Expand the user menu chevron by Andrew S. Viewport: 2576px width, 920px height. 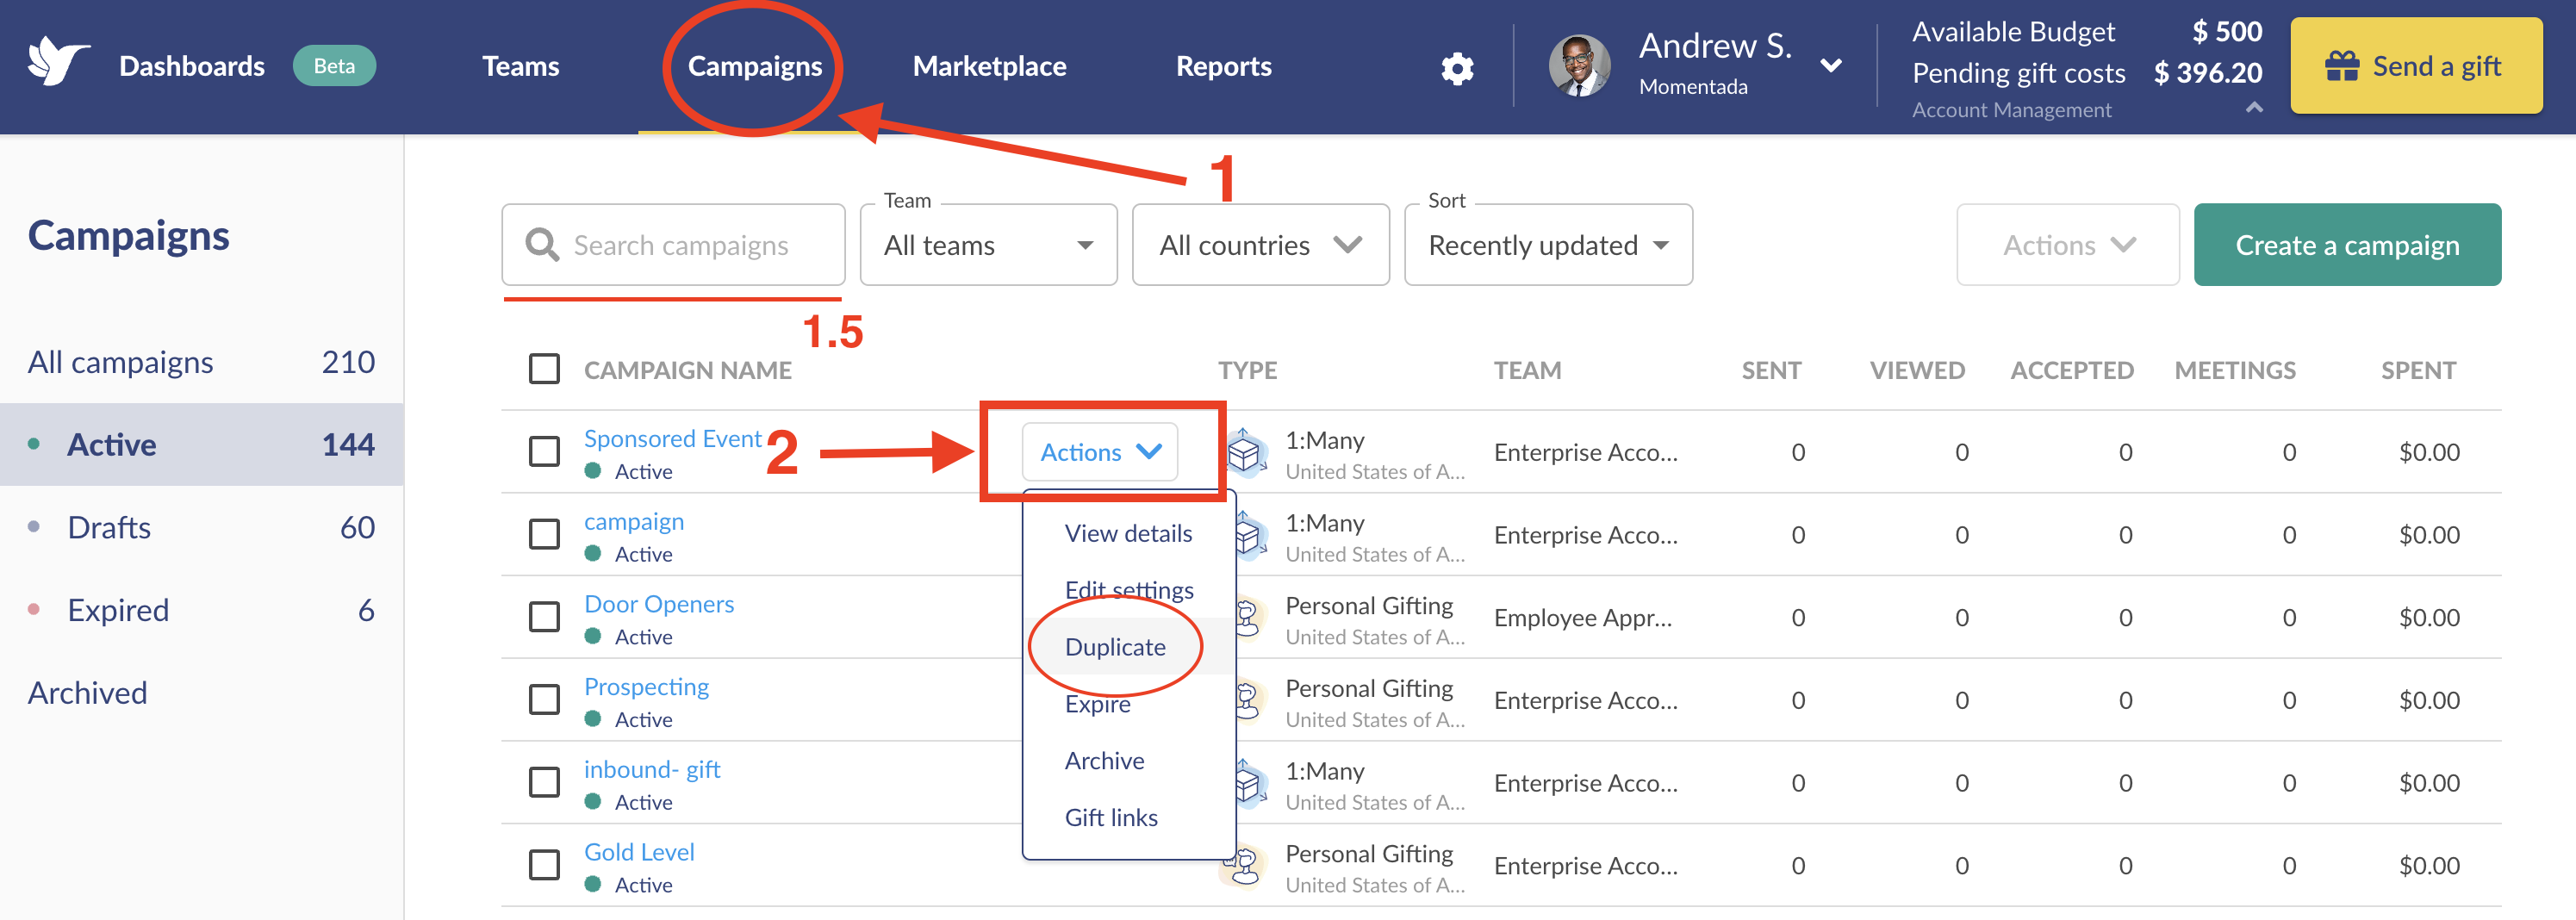[x=1830, y=66]
